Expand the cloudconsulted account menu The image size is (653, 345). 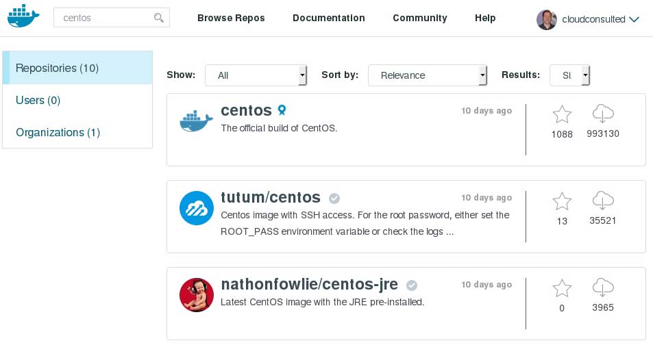coord(633,19)
